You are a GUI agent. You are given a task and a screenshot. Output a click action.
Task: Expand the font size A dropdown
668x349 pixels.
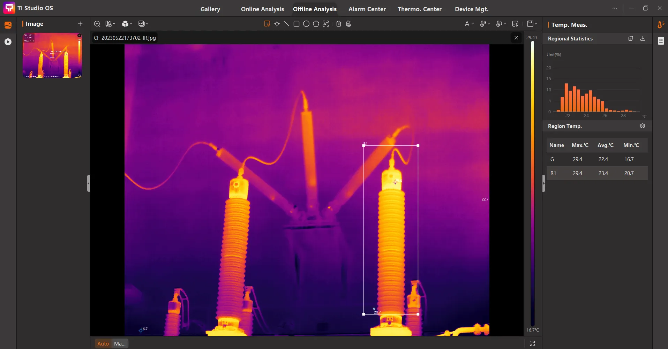pyautogui.click(x=469, y=24)
